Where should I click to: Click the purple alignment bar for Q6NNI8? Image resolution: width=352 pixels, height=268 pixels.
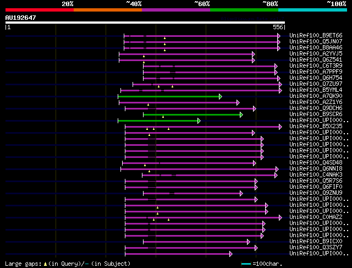[x=199, y=169]
